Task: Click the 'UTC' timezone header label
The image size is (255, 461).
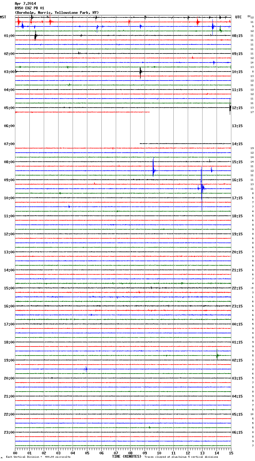Action: 238,17
